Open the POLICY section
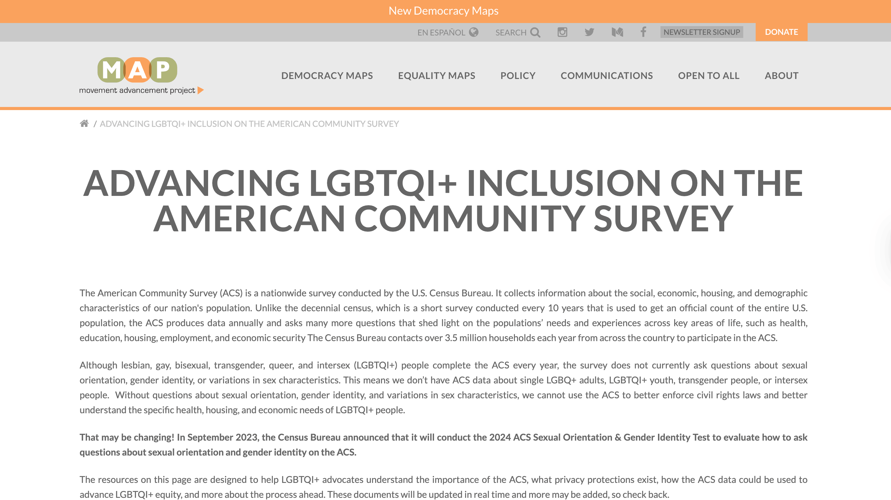This screenshot has width=891, height=500. [518, 75]
